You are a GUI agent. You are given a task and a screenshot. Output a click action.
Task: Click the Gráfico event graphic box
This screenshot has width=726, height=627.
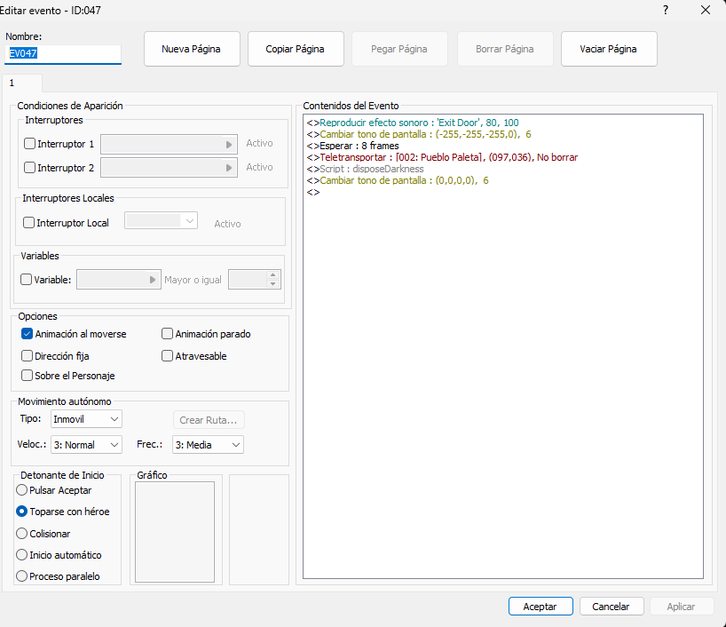click(x=175, y=532)
